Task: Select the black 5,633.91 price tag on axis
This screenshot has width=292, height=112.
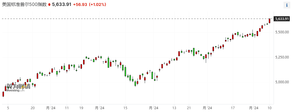Action: pyautogui.click(x=282, y=19)
